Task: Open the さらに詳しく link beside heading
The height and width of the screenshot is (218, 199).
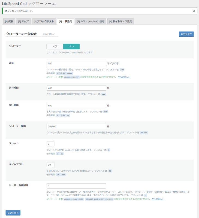Action: [49, 34]
